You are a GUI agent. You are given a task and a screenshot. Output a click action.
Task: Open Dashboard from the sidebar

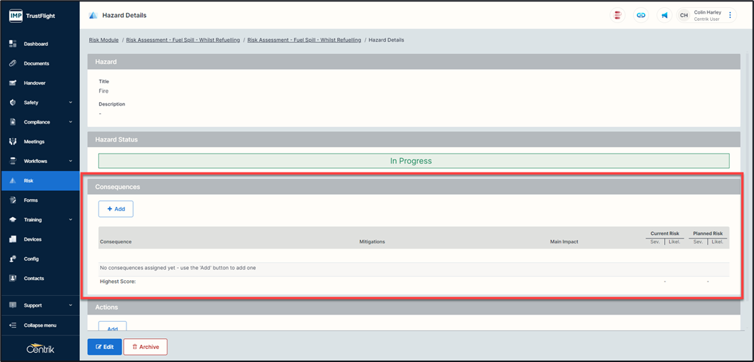(x=36, y=44)
